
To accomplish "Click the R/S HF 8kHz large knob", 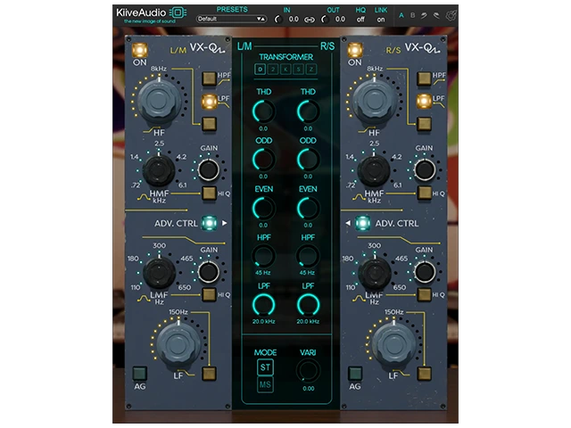I will [374, 99].
